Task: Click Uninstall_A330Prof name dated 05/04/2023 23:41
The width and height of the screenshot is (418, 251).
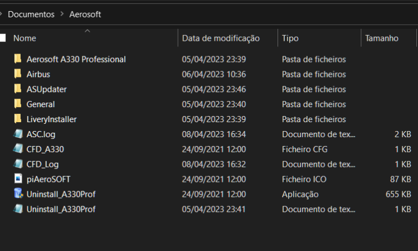Action: tap(61, 209)
